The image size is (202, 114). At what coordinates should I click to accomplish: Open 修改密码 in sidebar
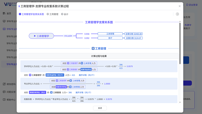click(x=11, y=84)
